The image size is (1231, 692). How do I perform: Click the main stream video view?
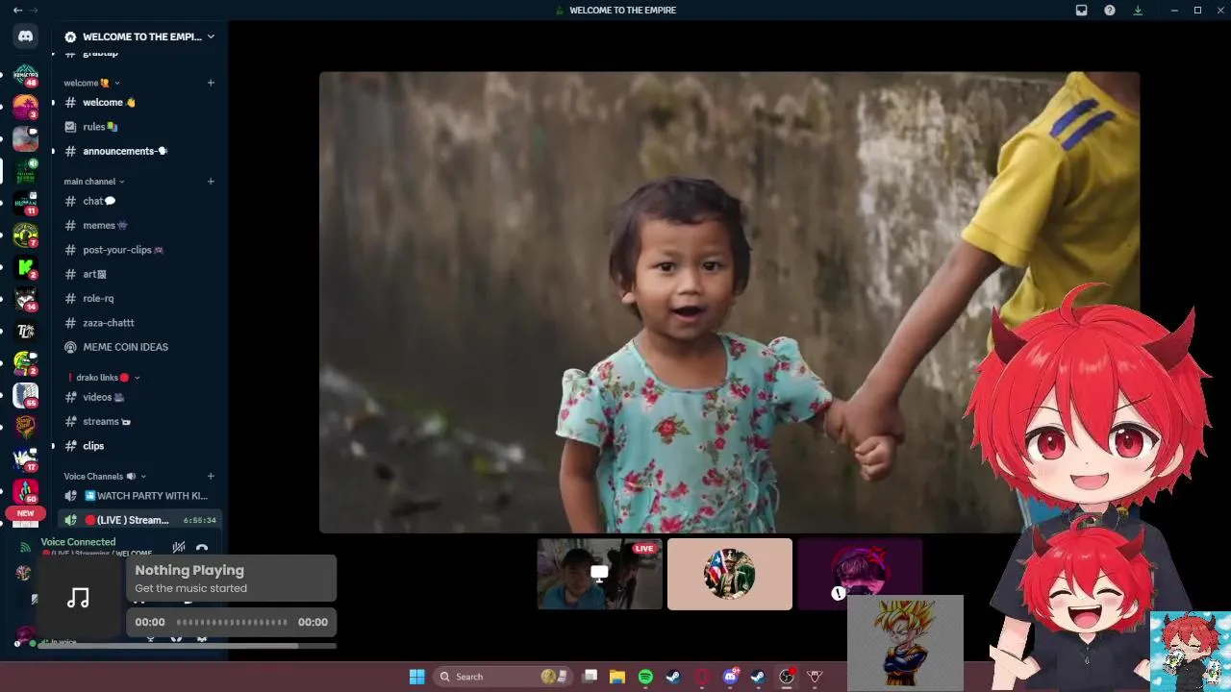coord(729,302)
